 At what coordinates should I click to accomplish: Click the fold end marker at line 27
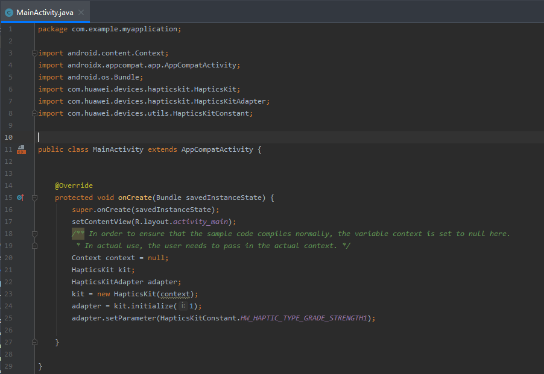pyautogui.click(x=34, y=342)
